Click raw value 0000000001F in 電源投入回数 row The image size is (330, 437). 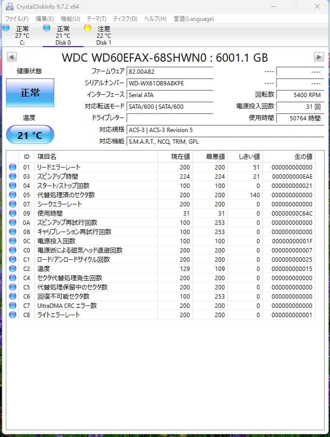(x=292, y=241)
